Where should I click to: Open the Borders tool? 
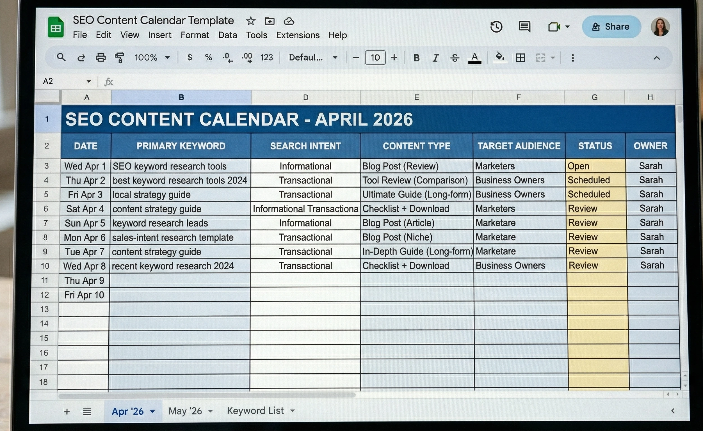point(520,58)
